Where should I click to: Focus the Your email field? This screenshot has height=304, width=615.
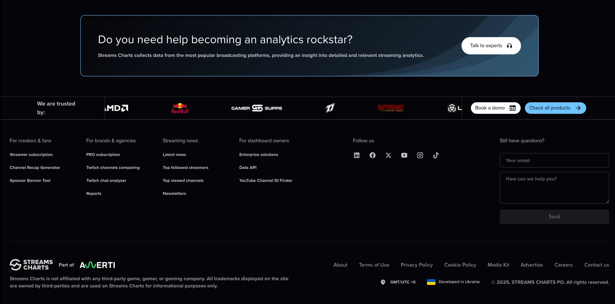click(x=554, y=160)
